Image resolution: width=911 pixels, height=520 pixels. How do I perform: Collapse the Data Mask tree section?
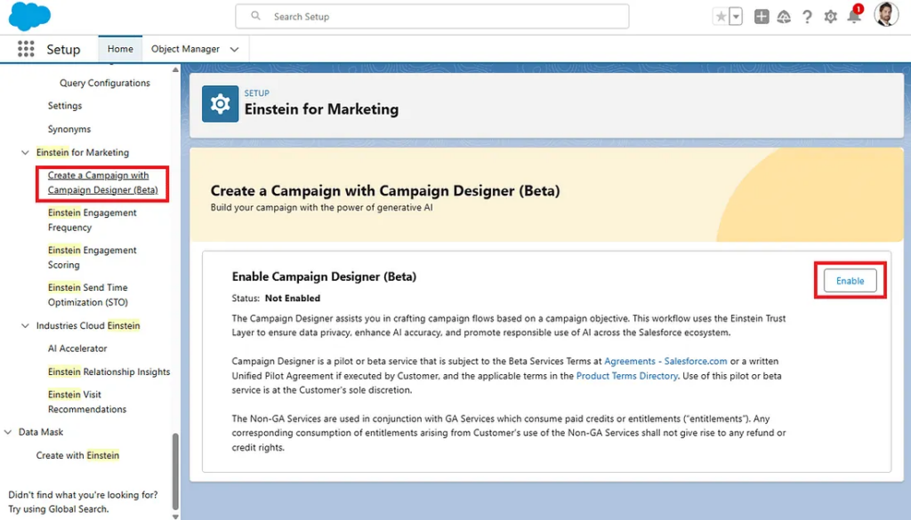tap(7, 432)
